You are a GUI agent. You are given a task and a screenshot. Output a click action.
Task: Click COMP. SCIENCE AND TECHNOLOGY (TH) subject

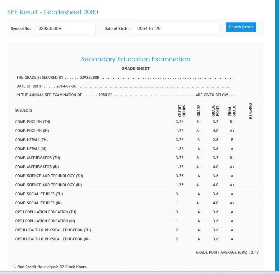point(49,176)
